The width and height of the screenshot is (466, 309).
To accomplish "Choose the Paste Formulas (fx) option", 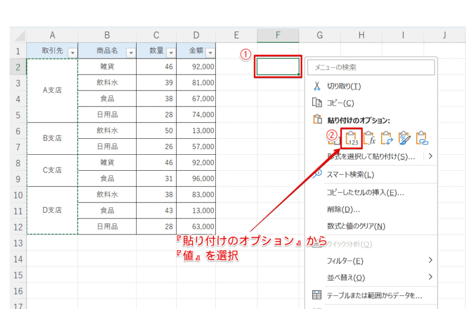I will coord(370,138).
